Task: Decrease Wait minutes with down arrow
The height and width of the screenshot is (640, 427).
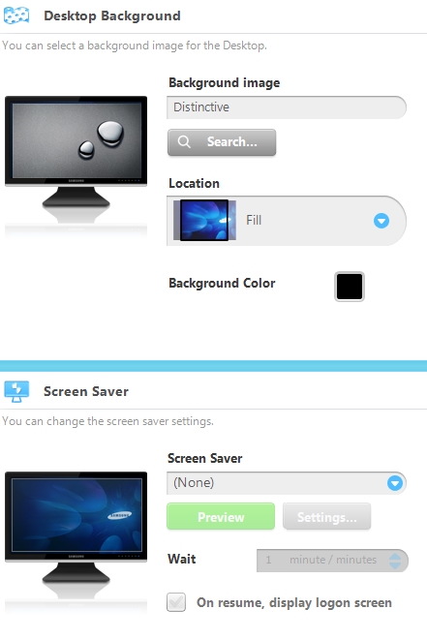Action: [x=395, y=565]
